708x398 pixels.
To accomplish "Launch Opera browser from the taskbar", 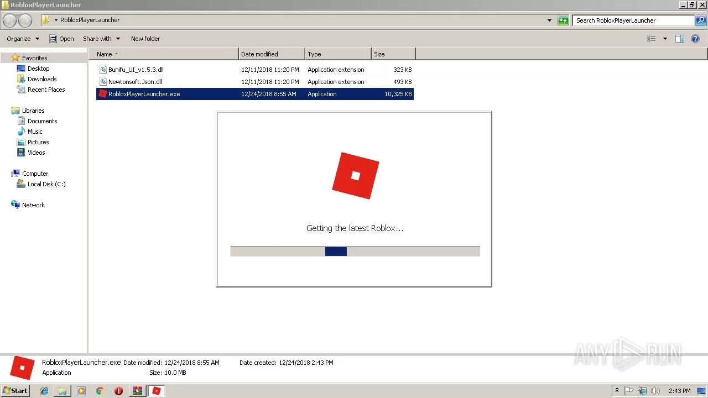I will (x=118, y=391).
